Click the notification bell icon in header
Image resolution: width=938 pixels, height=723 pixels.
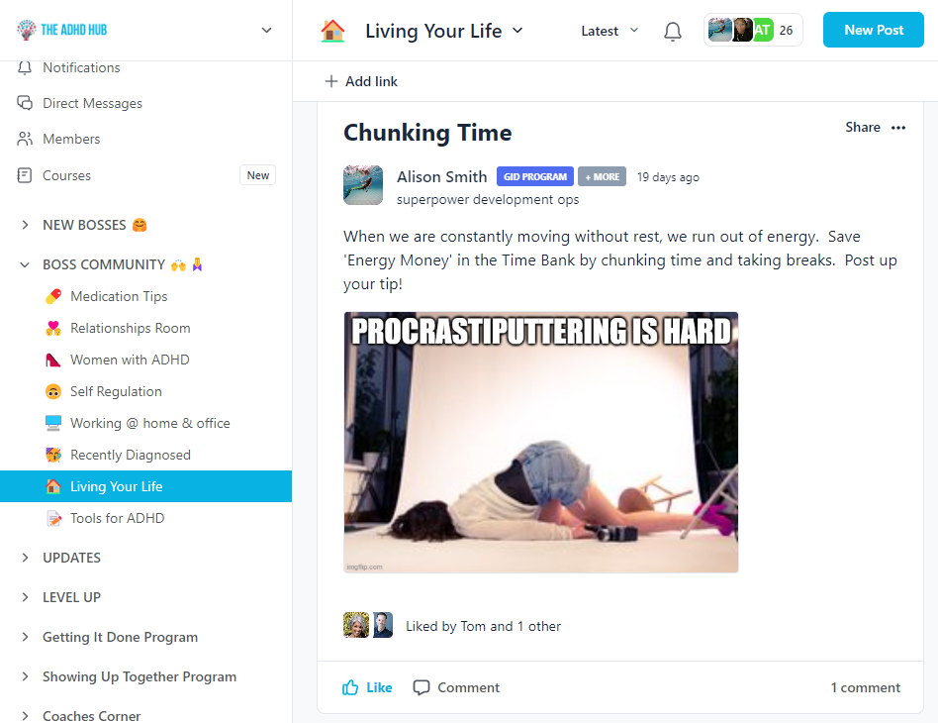click(x=673, y=31)
